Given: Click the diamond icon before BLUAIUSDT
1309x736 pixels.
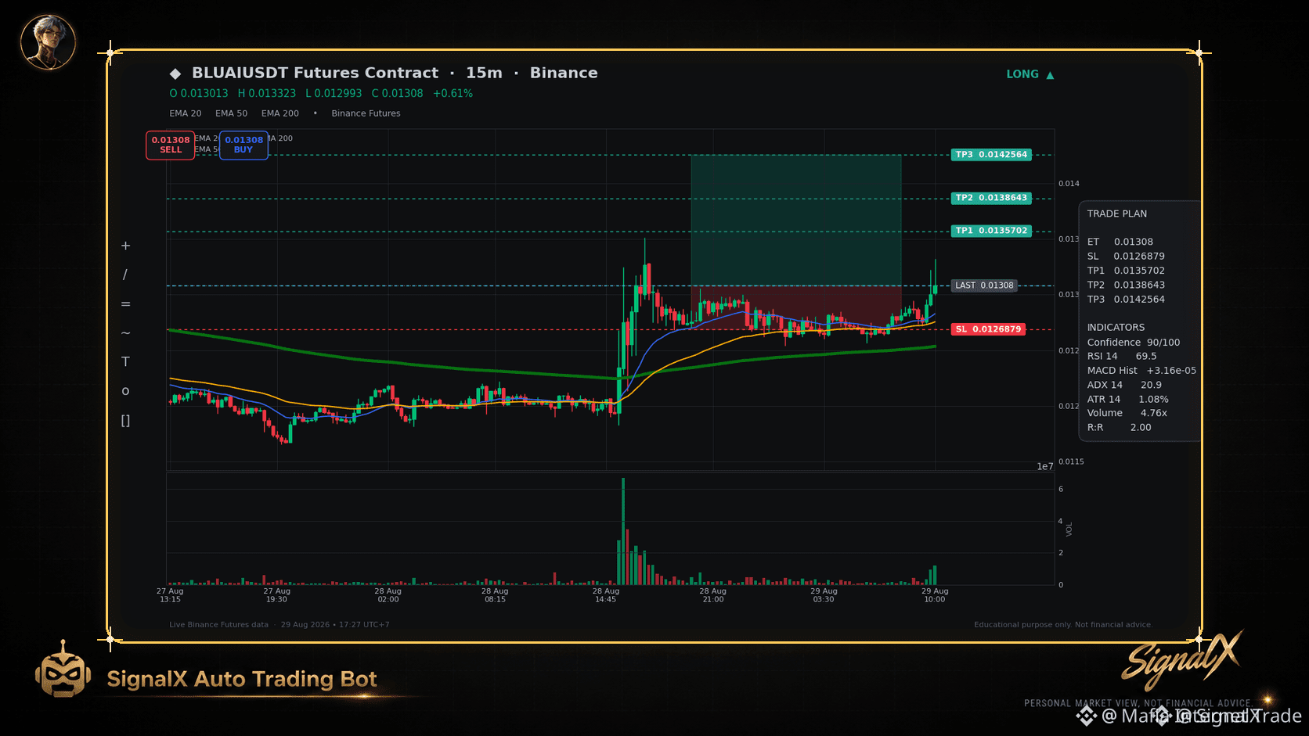Looking at the screenshot, I should 175,74.
